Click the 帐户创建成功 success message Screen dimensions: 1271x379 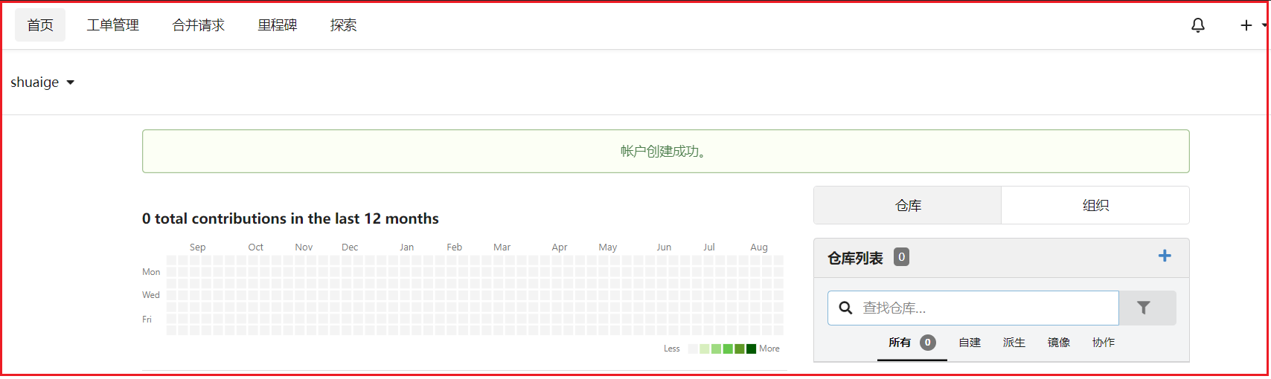[665, 152]
